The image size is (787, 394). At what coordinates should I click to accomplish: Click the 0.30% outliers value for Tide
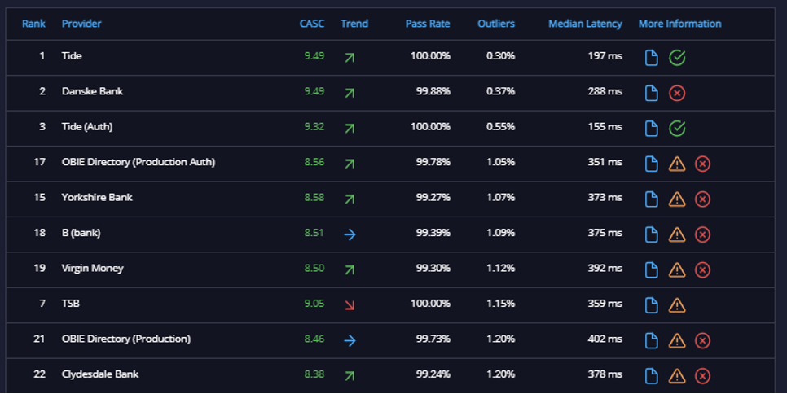point(500,55)
